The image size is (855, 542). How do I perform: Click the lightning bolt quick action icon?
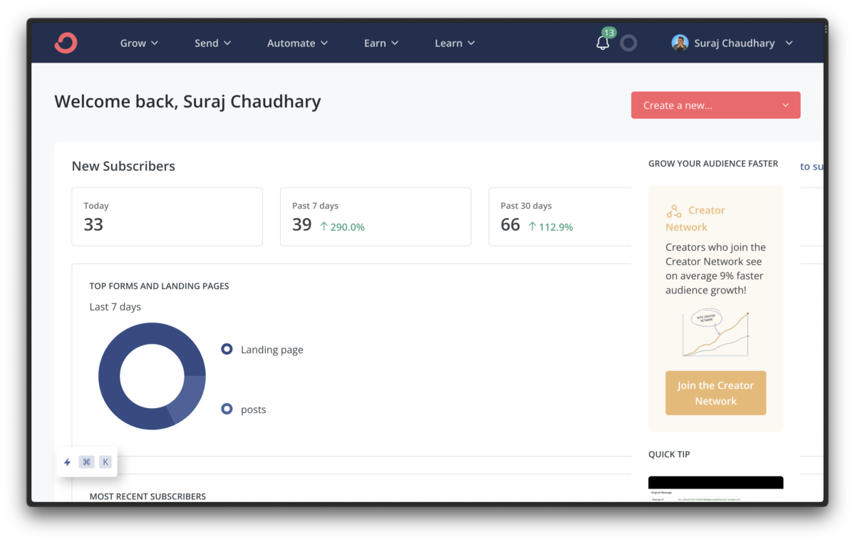click(68, 462)
